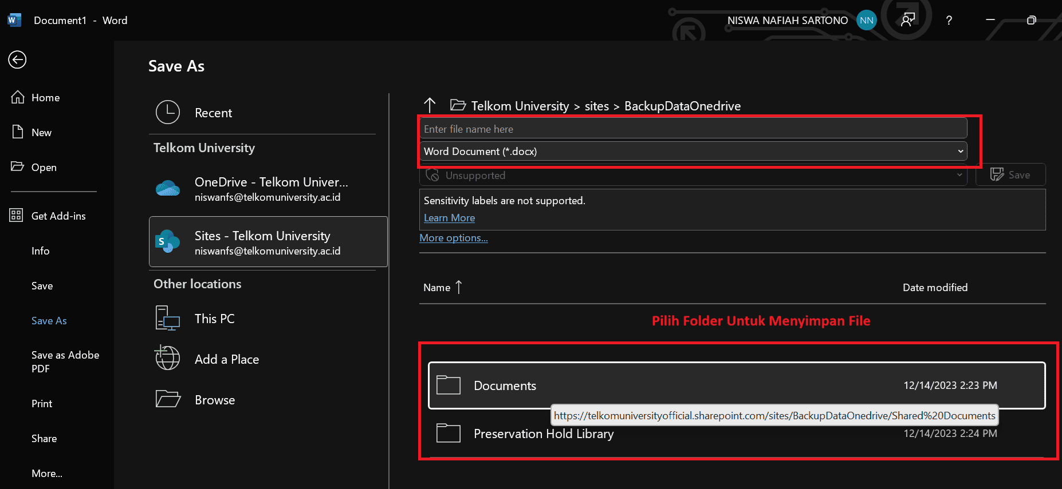1062x489 pixels.
Task: Click the sensitivity label icon
Action: pyautogui.click(x=432, y=175)
